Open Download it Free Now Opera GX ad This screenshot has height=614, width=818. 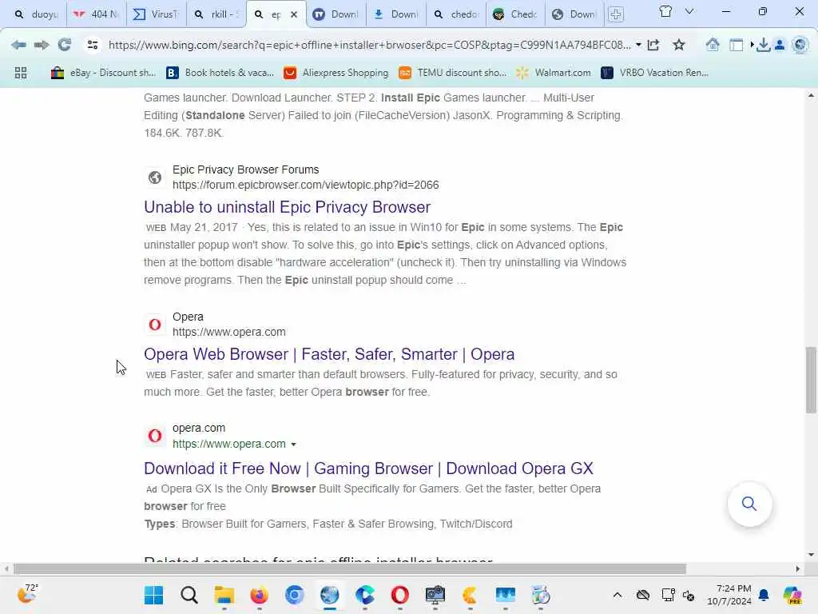coord(368,468)
